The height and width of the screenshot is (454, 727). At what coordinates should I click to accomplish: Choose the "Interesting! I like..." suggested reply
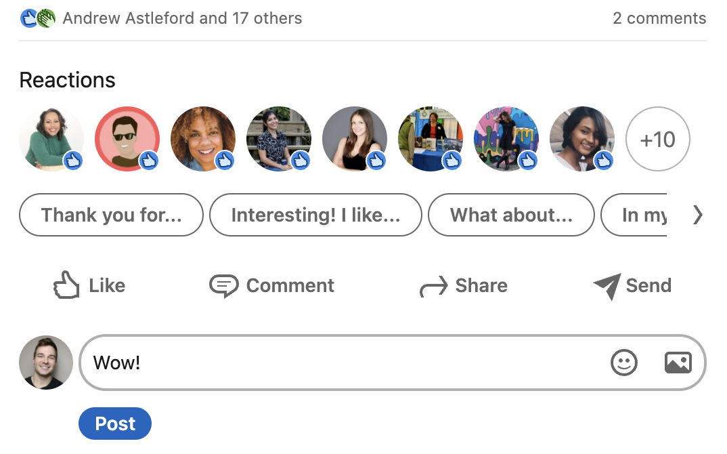pyautogui.click(x=315, y=215)
